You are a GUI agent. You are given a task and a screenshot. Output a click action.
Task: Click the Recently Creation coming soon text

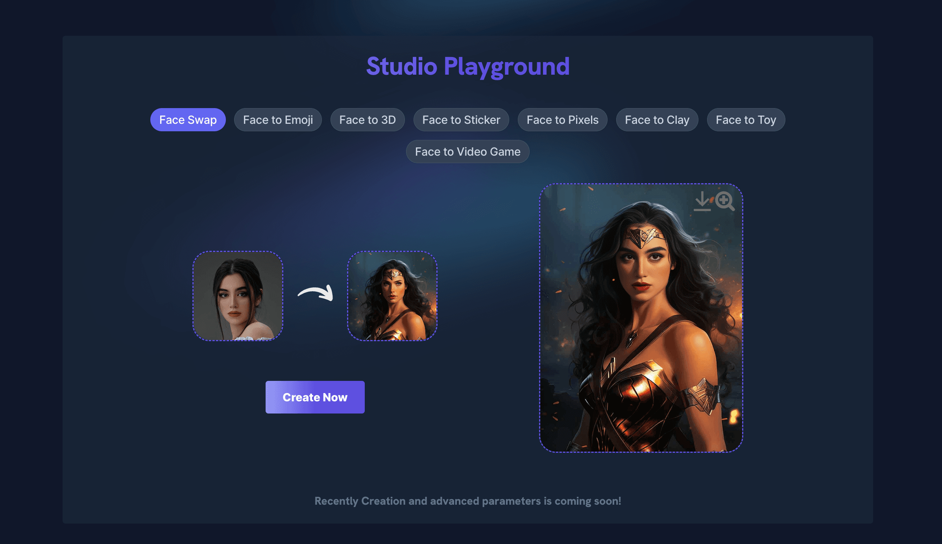point(467,501)
